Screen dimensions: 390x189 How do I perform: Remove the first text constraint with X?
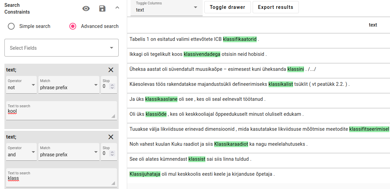click(x=111, y=70)
